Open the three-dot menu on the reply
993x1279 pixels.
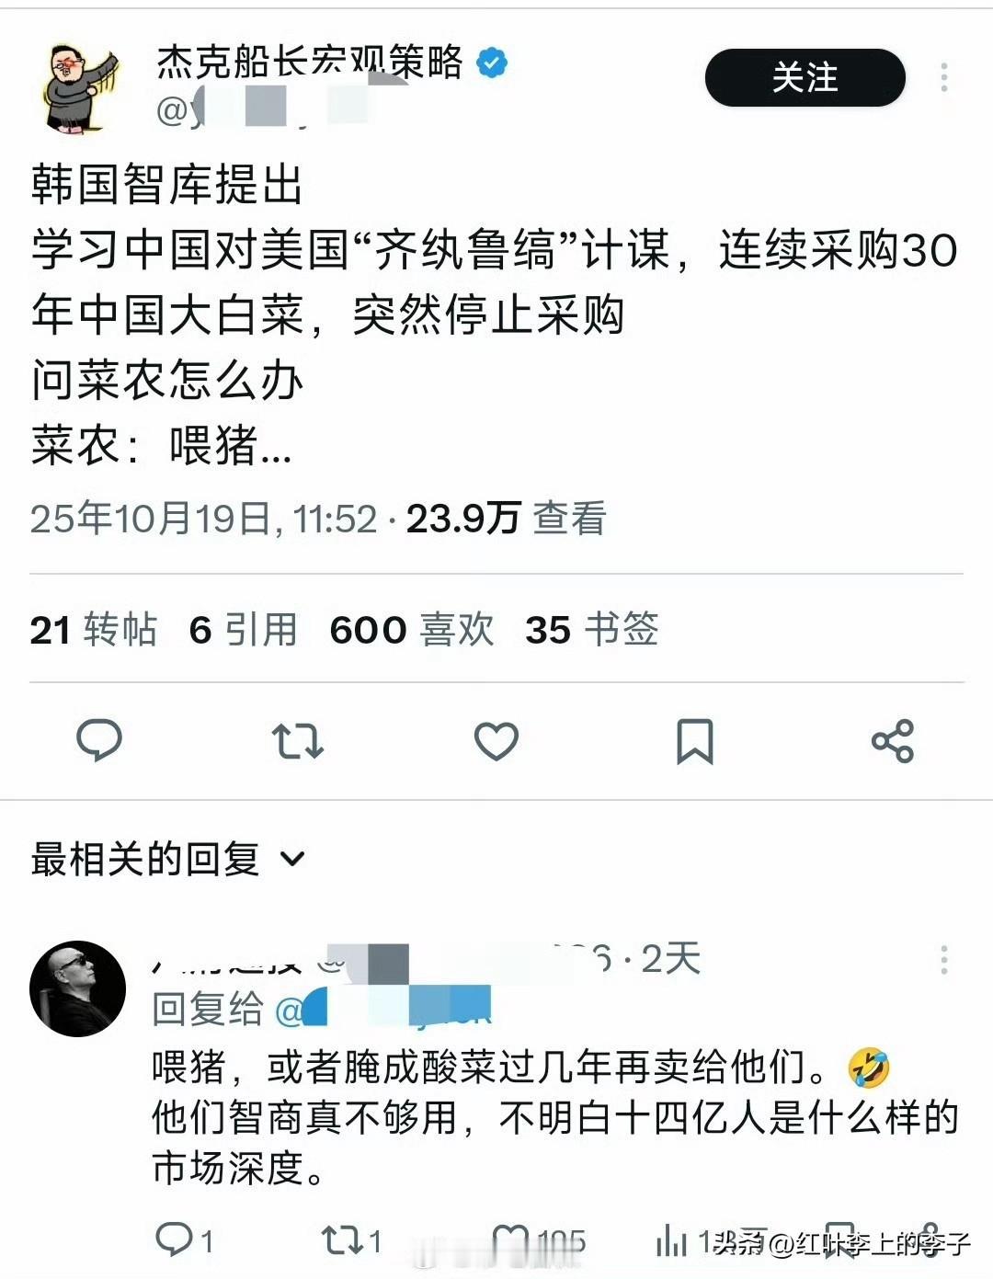(944, 960)
